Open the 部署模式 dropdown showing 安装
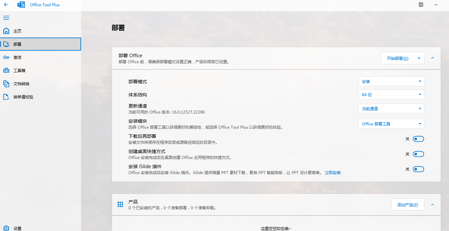Image resolution: width=449 pixels, height=231 pixels. click(x=391, y=81)
